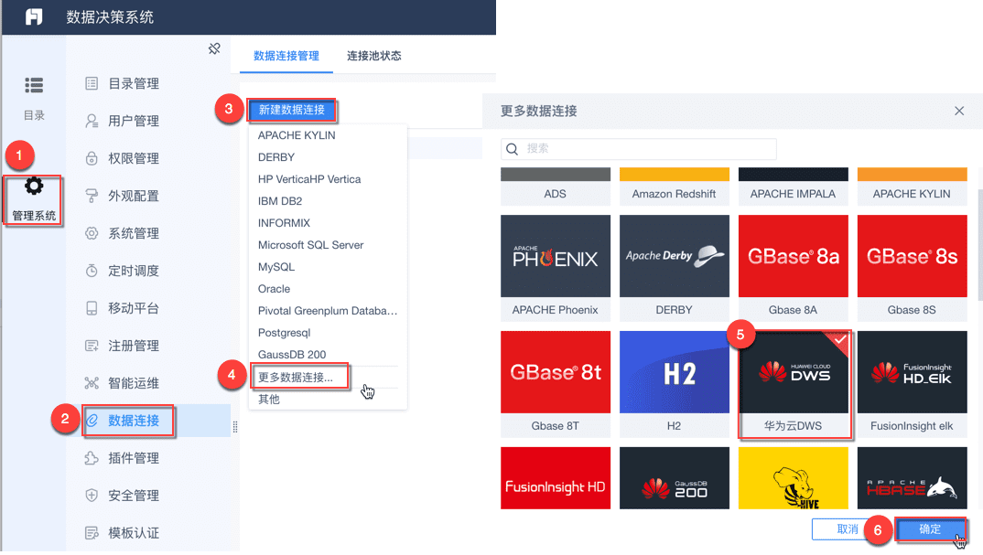Select the FusionInsight HD tile
The width and height of the screenshot is (983, 555).
[556, 478]
